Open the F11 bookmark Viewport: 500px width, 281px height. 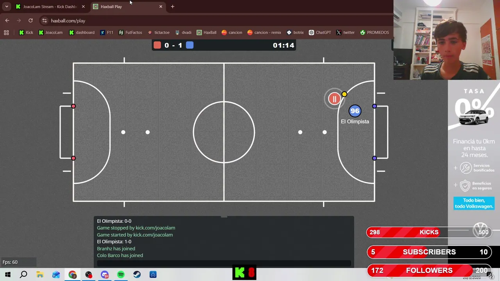[107, 32]
